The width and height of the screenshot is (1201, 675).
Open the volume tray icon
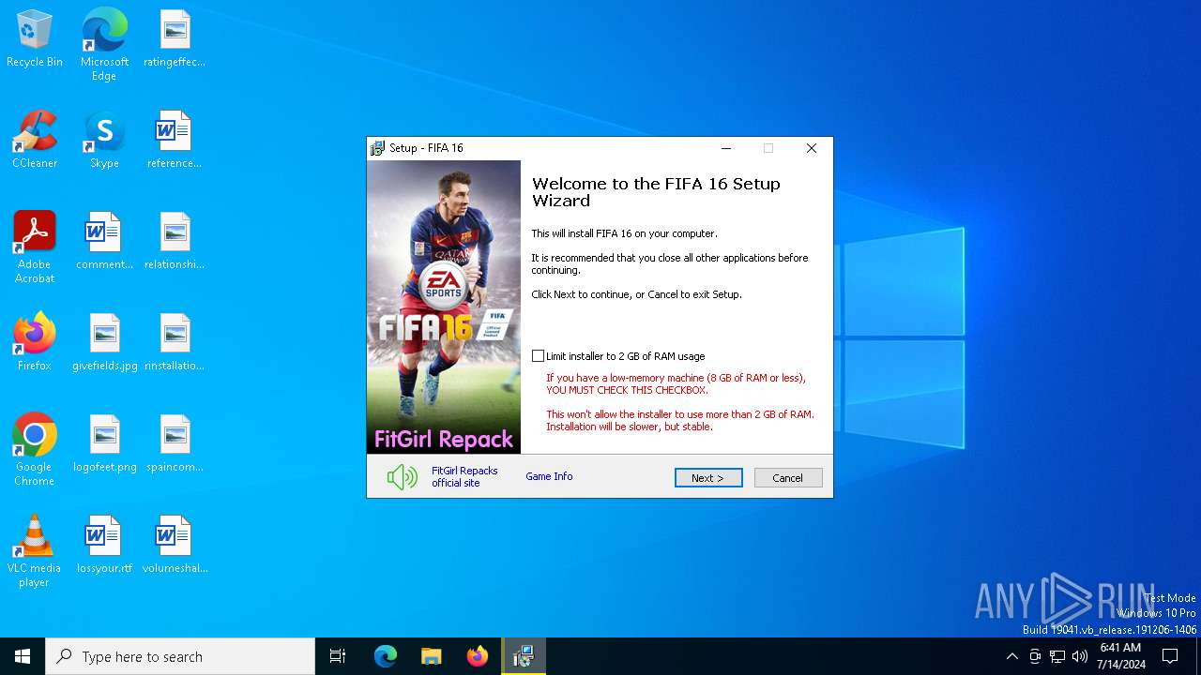[1080, 656]
